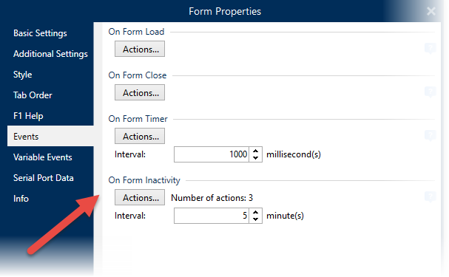The height and width of the screenshot is (277, 449).
Task: Go to Tab Order section
Action: coord(33,95)
